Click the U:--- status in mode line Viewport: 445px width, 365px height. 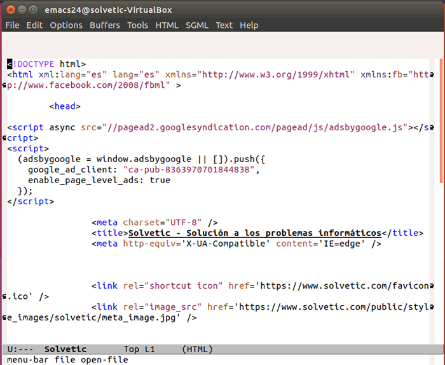[x=20, y=349]
